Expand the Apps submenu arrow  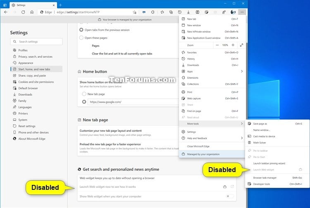coord(242,71)
